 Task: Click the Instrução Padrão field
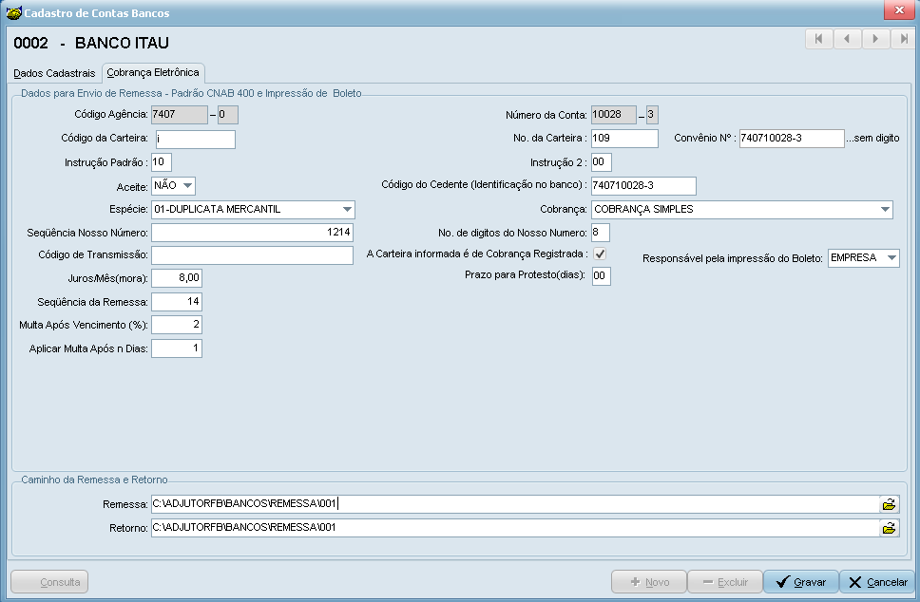(x=162, y=162)
